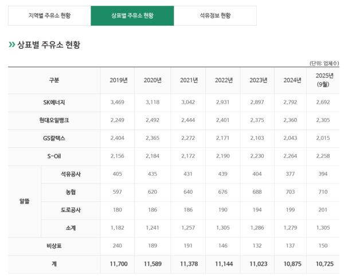Click SK에너지 value 3,118
Screen dimensions: 344x278
(153, 102)
